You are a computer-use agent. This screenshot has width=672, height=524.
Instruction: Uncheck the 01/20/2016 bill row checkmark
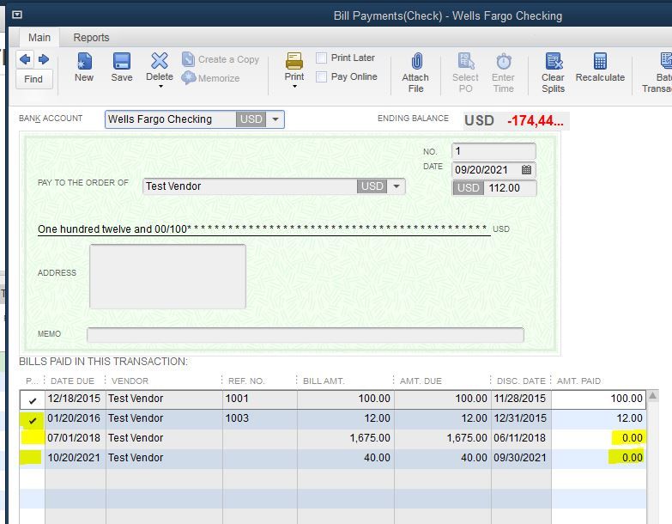tap(32, 420)
